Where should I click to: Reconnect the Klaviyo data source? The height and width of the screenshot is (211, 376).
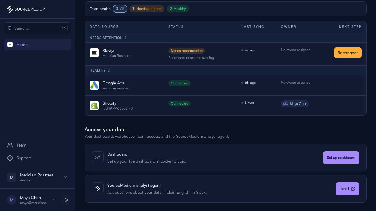pyautogui.click(x=348, y=53)
